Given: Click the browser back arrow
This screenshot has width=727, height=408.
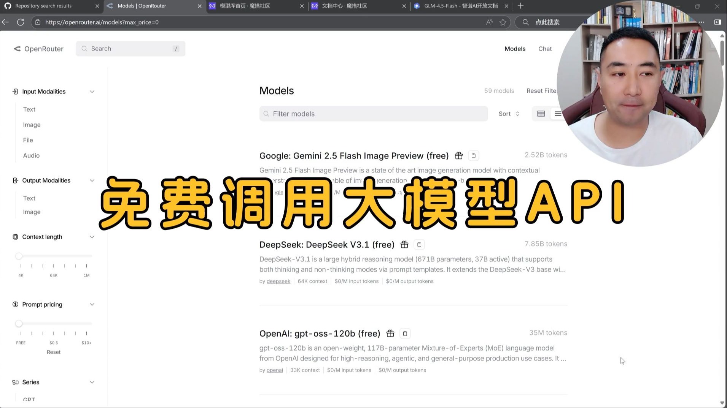Looking at the screenshot, I should coord(5,22).
